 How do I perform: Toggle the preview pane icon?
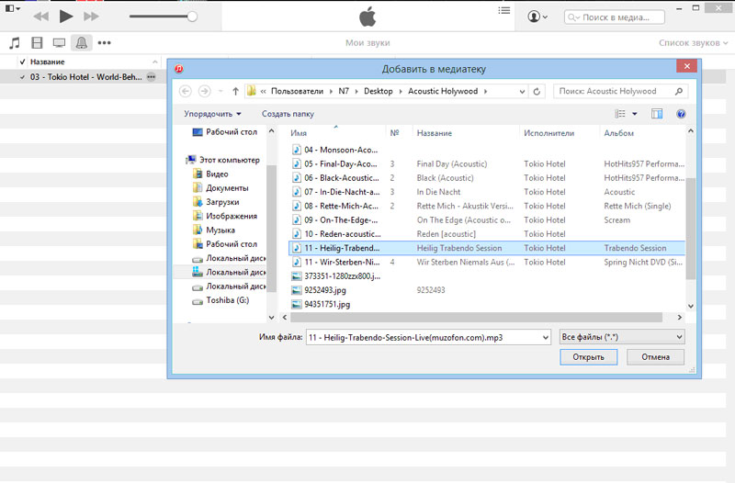point(657,114)
